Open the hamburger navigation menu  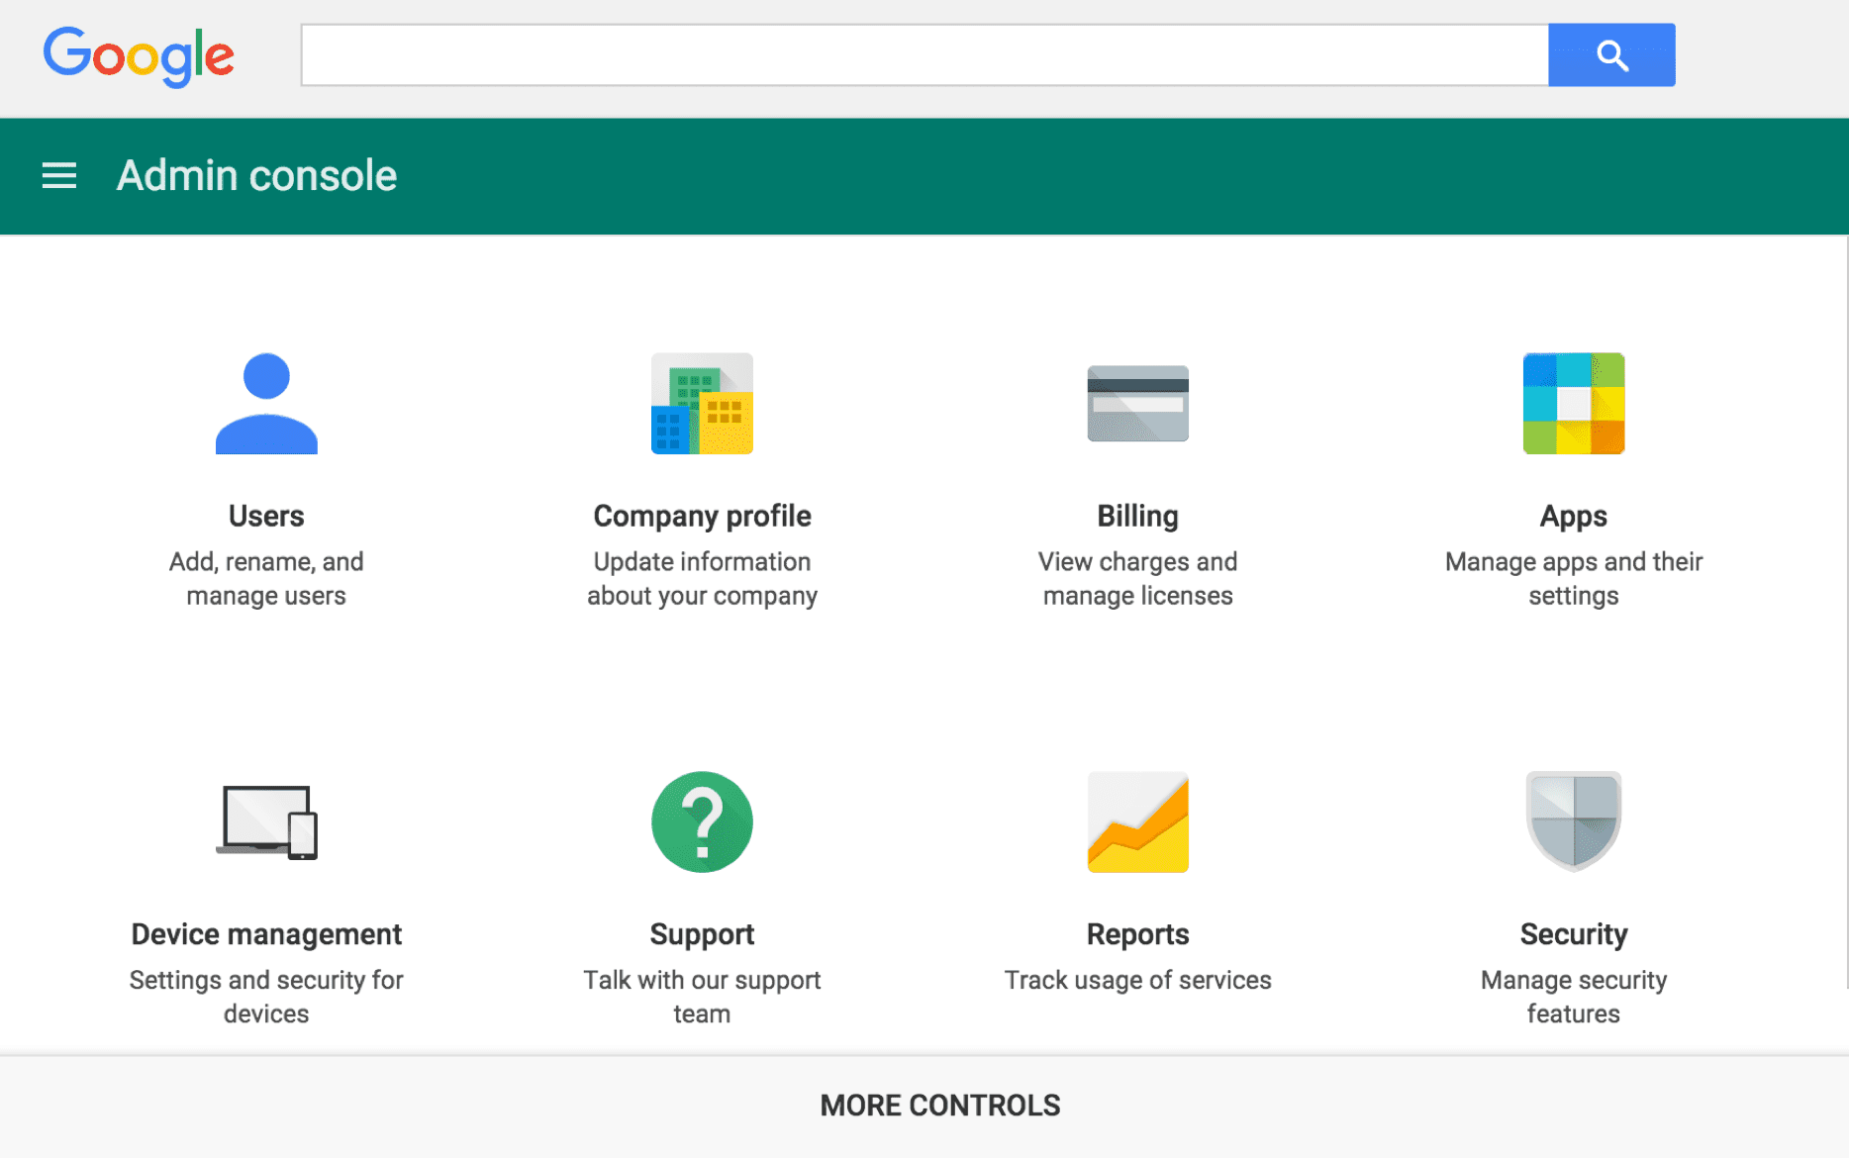point(59,176)
